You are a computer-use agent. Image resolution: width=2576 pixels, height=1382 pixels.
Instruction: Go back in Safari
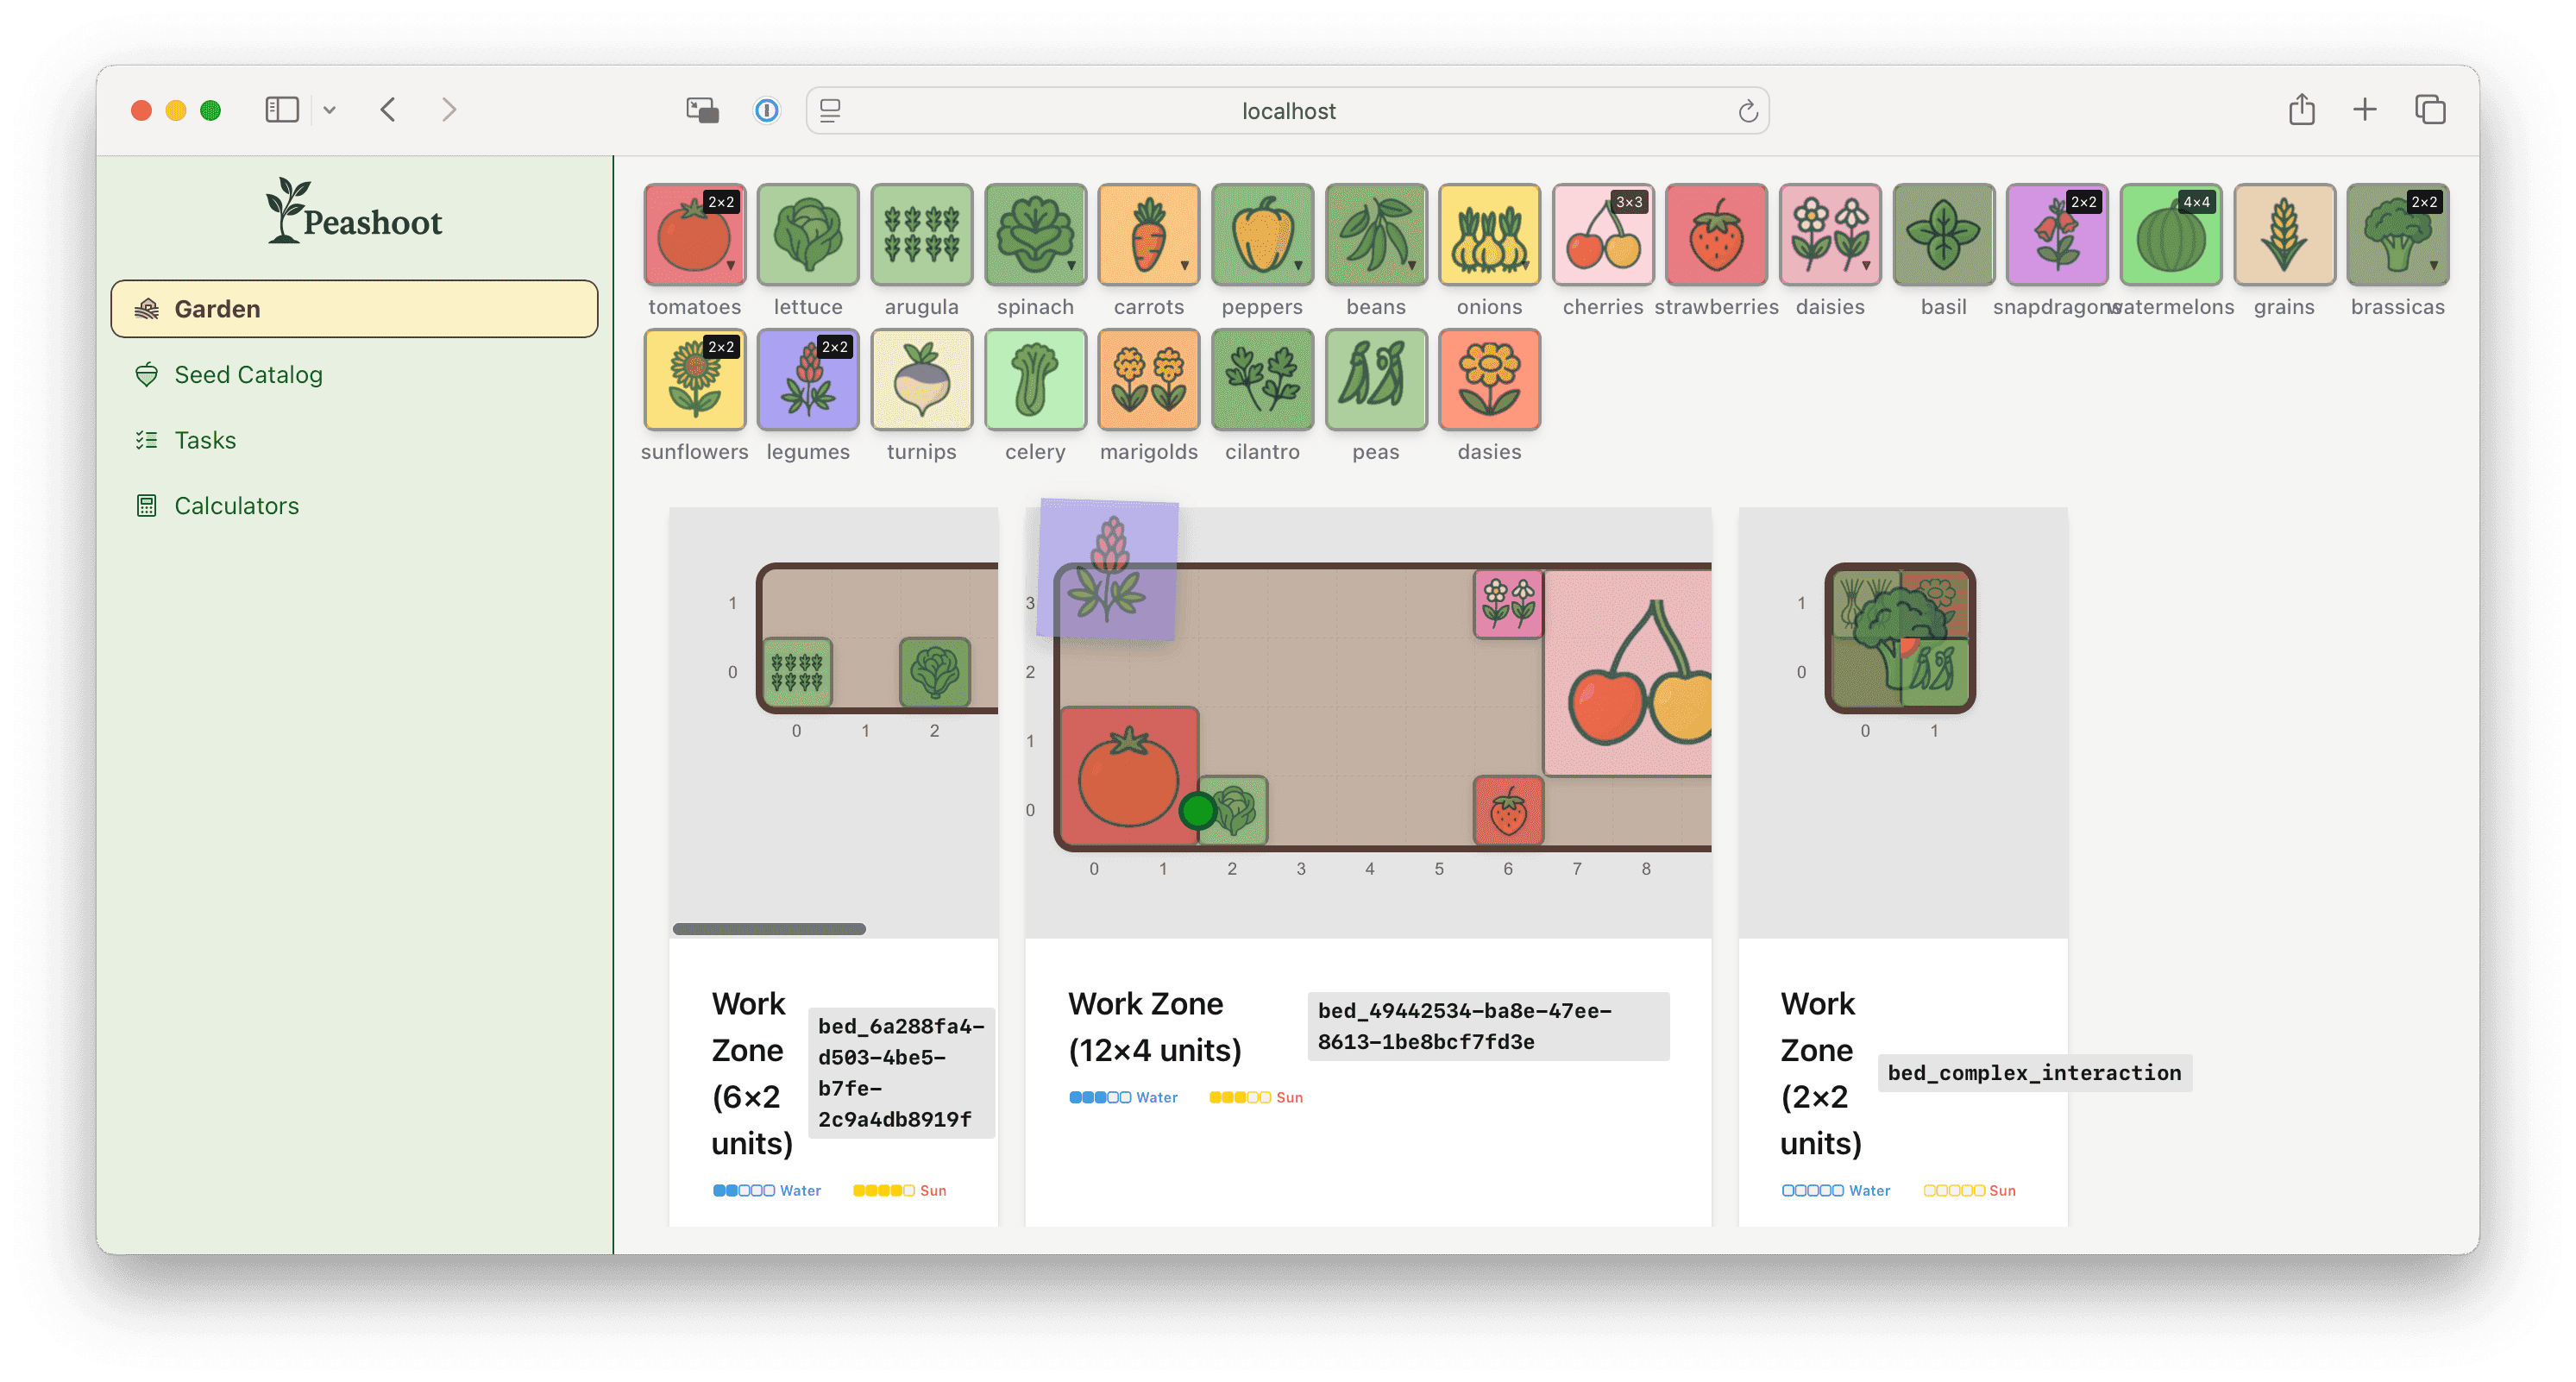coord(388,110)
